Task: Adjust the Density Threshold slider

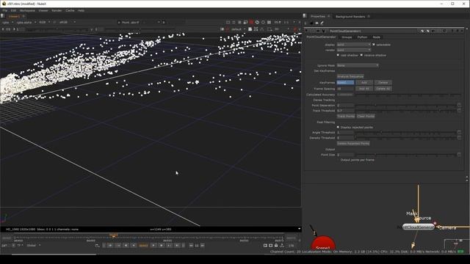Action: pos(405,138)
